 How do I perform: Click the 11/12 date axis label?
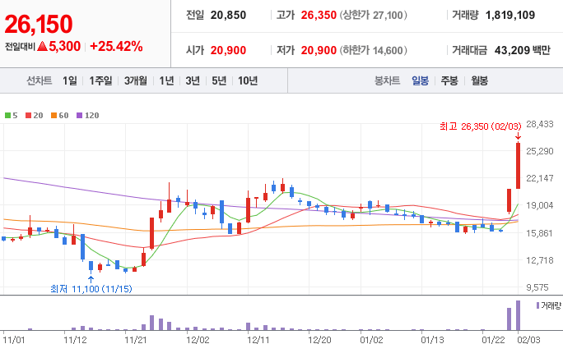75,339
